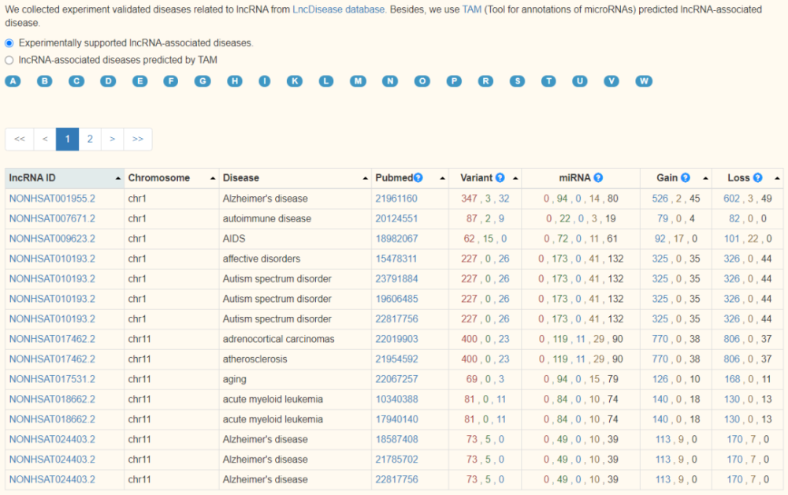Filter diseases by letter W badge

point(644,81)
